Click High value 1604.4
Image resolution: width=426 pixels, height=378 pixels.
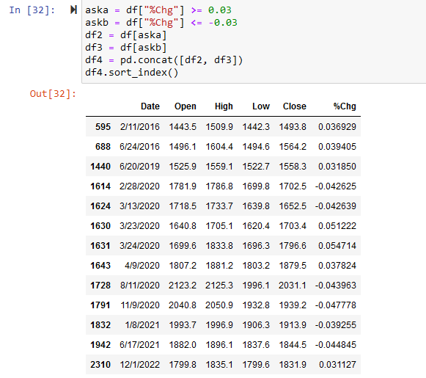pos(219,147)
